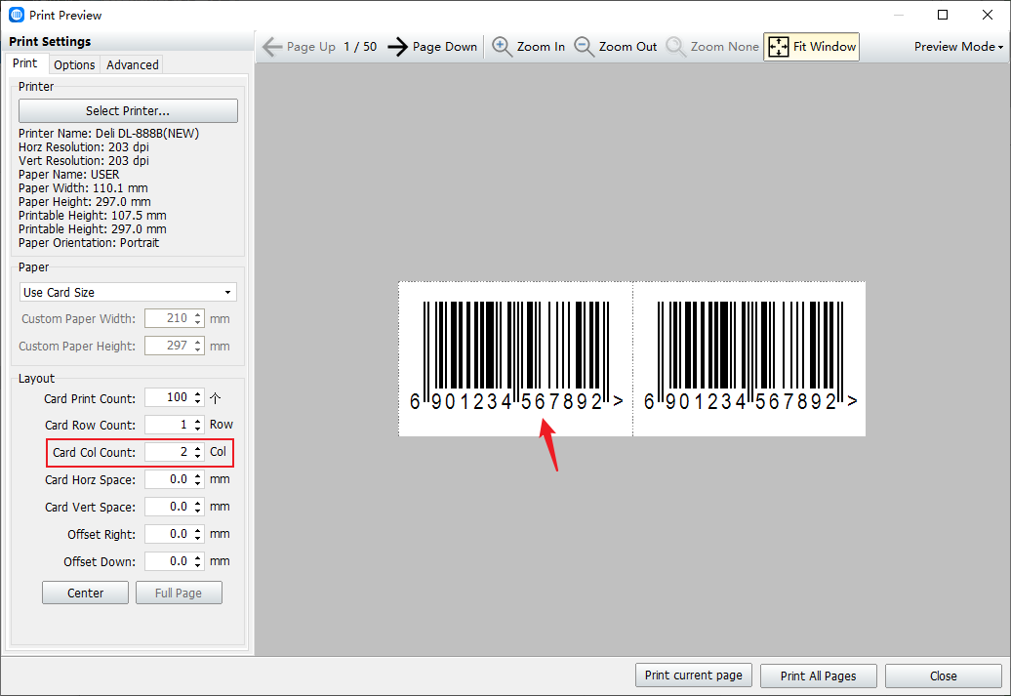1011x696 pixels.
Task: Click the Offset Right spinner arrows
Action: 198,534
